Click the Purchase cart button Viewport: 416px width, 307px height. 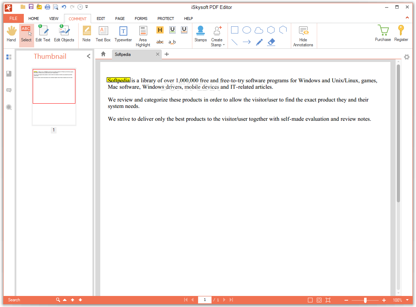click(x=383, y=33)
